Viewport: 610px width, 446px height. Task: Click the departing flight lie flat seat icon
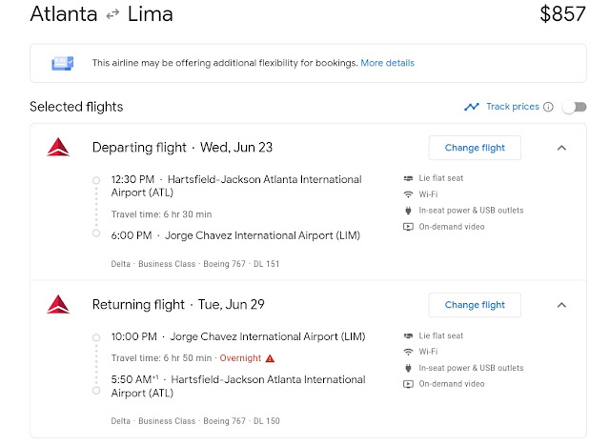[x=408, y=178]
